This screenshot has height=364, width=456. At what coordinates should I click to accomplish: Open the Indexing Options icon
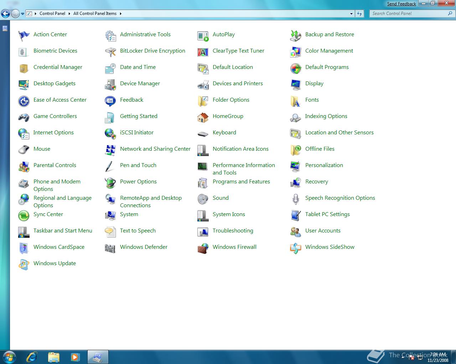(x=296, y=117)
